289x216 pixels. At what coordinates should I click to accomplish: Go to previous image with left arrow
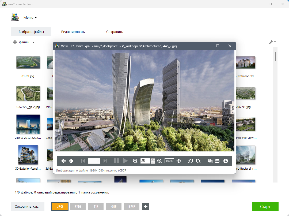64,161
